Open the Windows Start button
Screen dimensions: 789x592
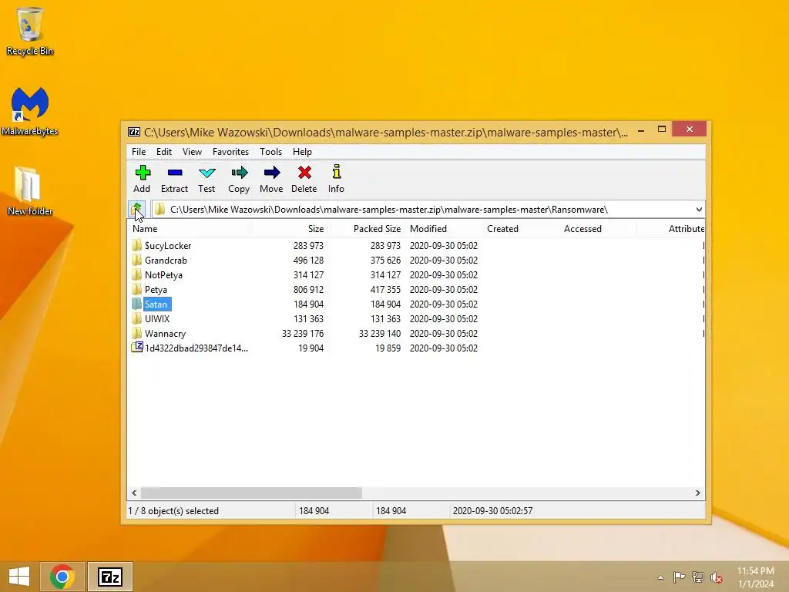19,577
